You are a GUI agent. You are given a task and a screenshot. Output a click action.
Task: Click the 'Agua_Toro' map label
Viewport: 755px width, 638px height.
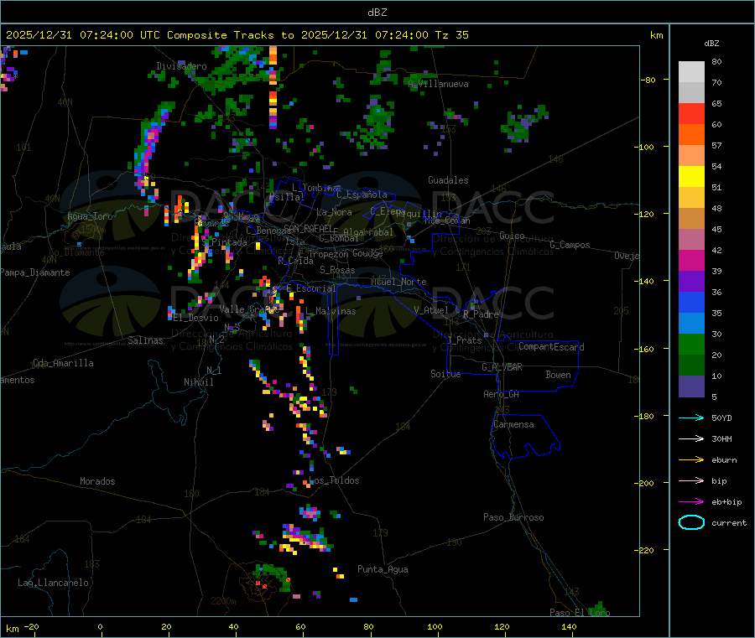[x=90, y=216]
